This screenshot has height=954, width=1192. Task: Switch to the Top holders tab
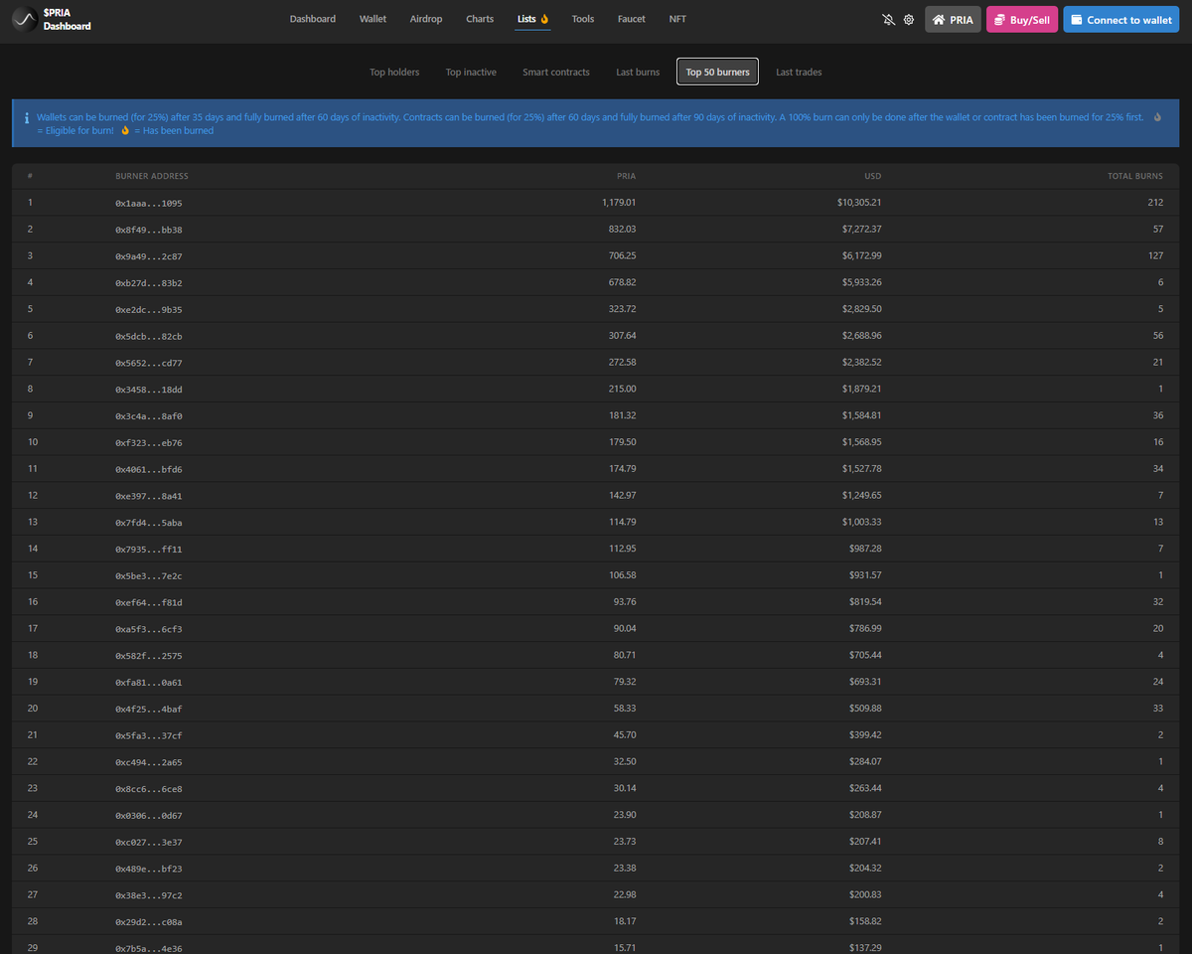pos(394,72)
